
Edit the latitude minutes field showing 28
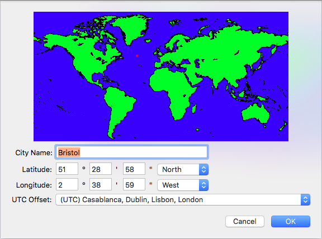click(x=101, y=169)
